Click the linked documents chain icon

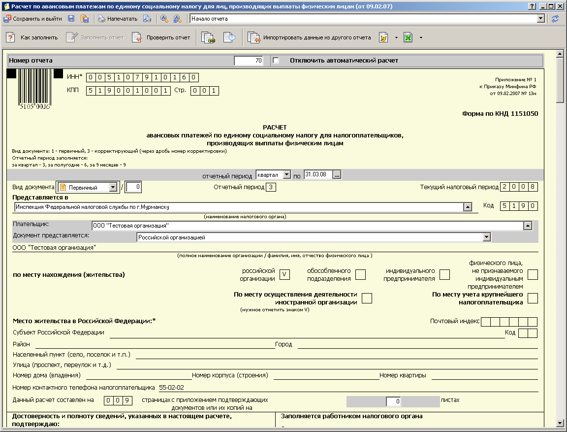click(208, 37)
